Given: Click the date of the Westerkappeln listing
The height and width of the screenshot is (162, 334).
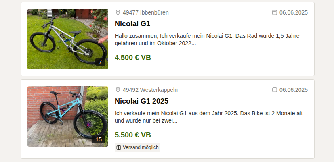Looking at the screenshot, I should [294, 90].
